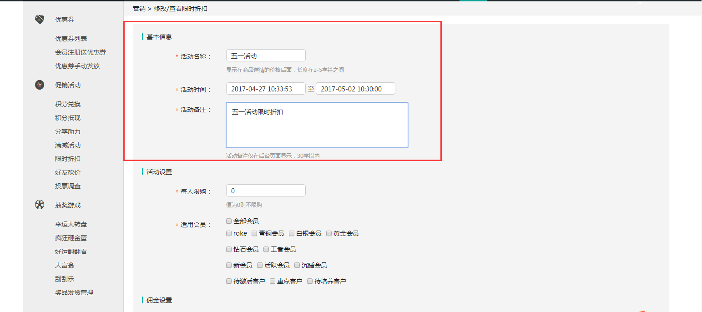Check the 活跃会员 option
702x312 pixels.
point(260,265)
